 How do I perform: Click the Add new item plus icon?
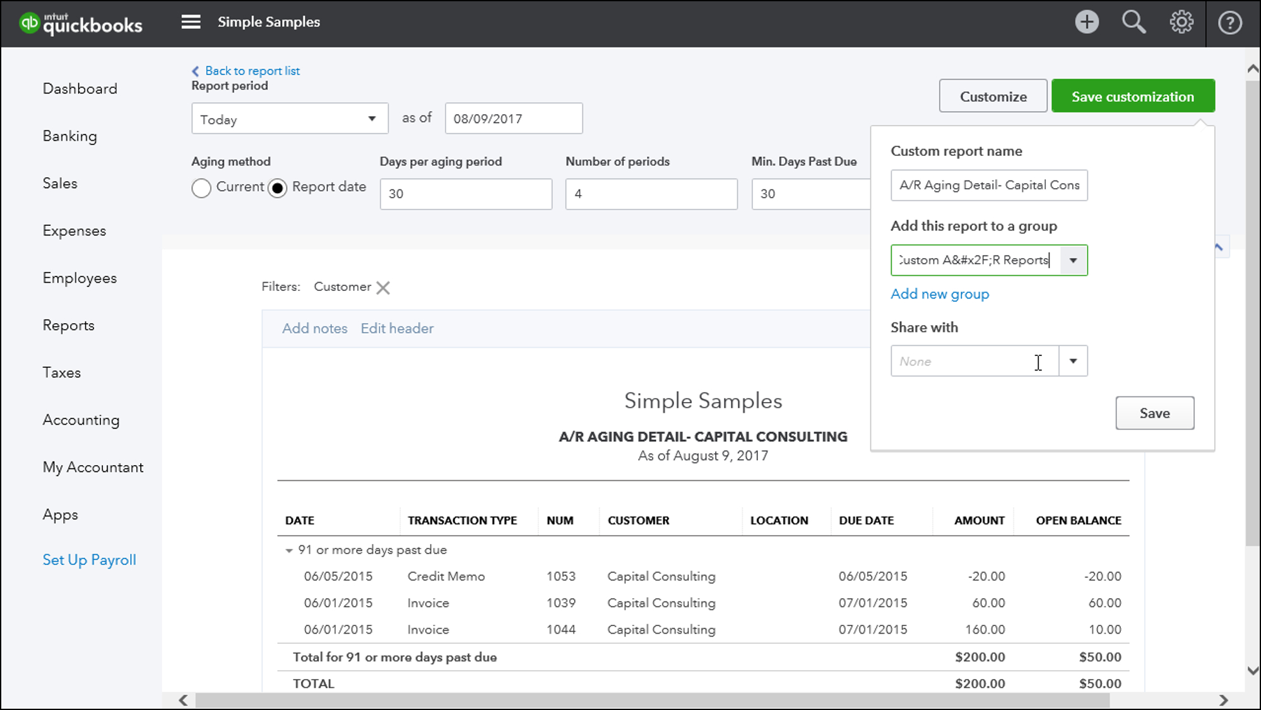tap(1087, 23)
